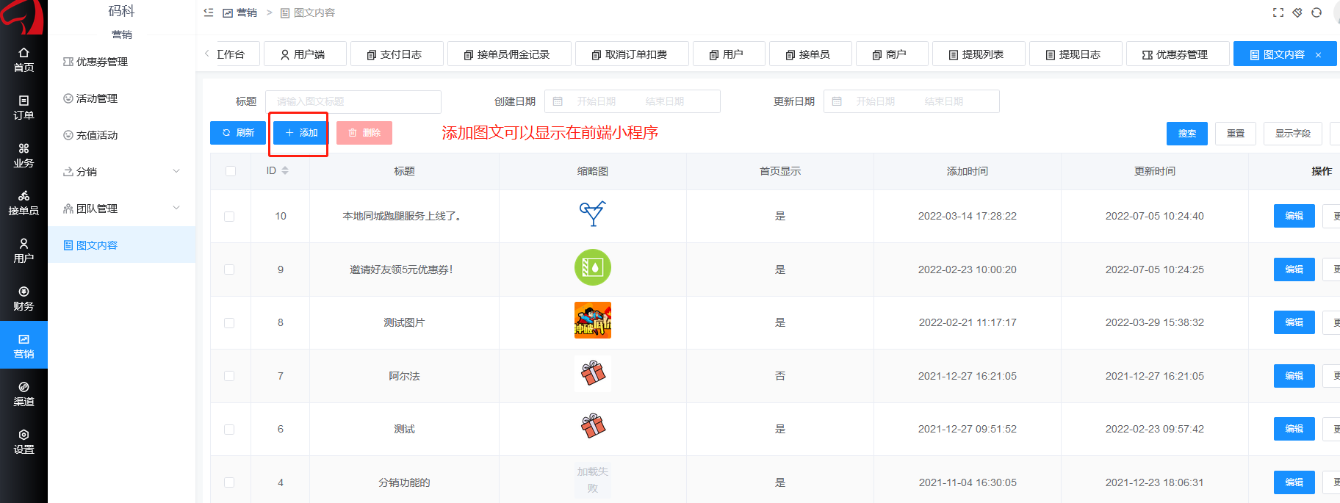Click the fullscreen icon in top bar

coord(1278,12)
